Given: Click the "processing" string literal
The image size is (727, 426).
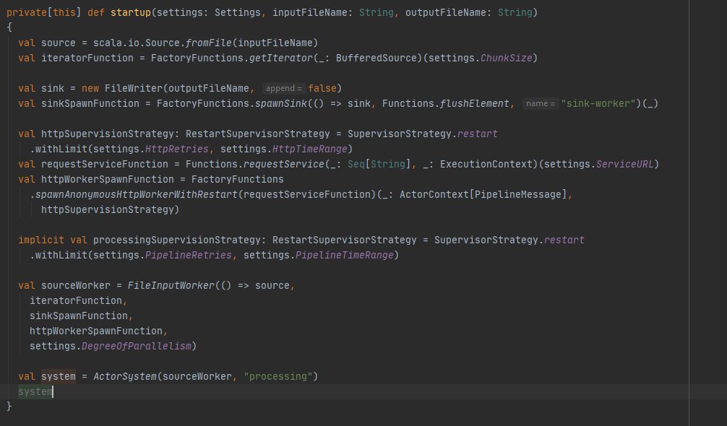Looking at the screenshot, I should coord(278,376).
